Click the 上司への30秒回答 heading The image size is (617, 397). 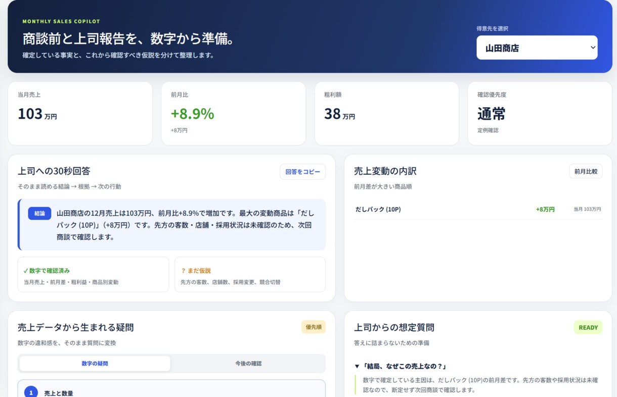pyautogui.click(x=54, y=171)
